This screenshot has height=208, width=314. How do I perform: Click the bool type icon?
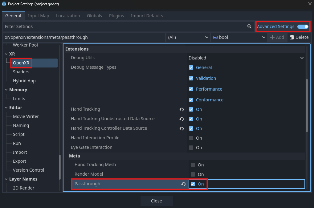coord(215,37)
